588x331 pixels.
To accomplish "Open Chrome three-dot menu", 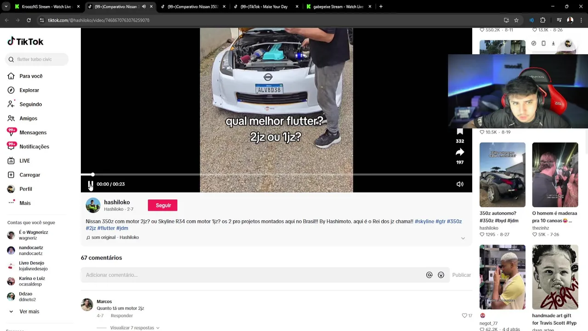I will click(x=581, y=20).
